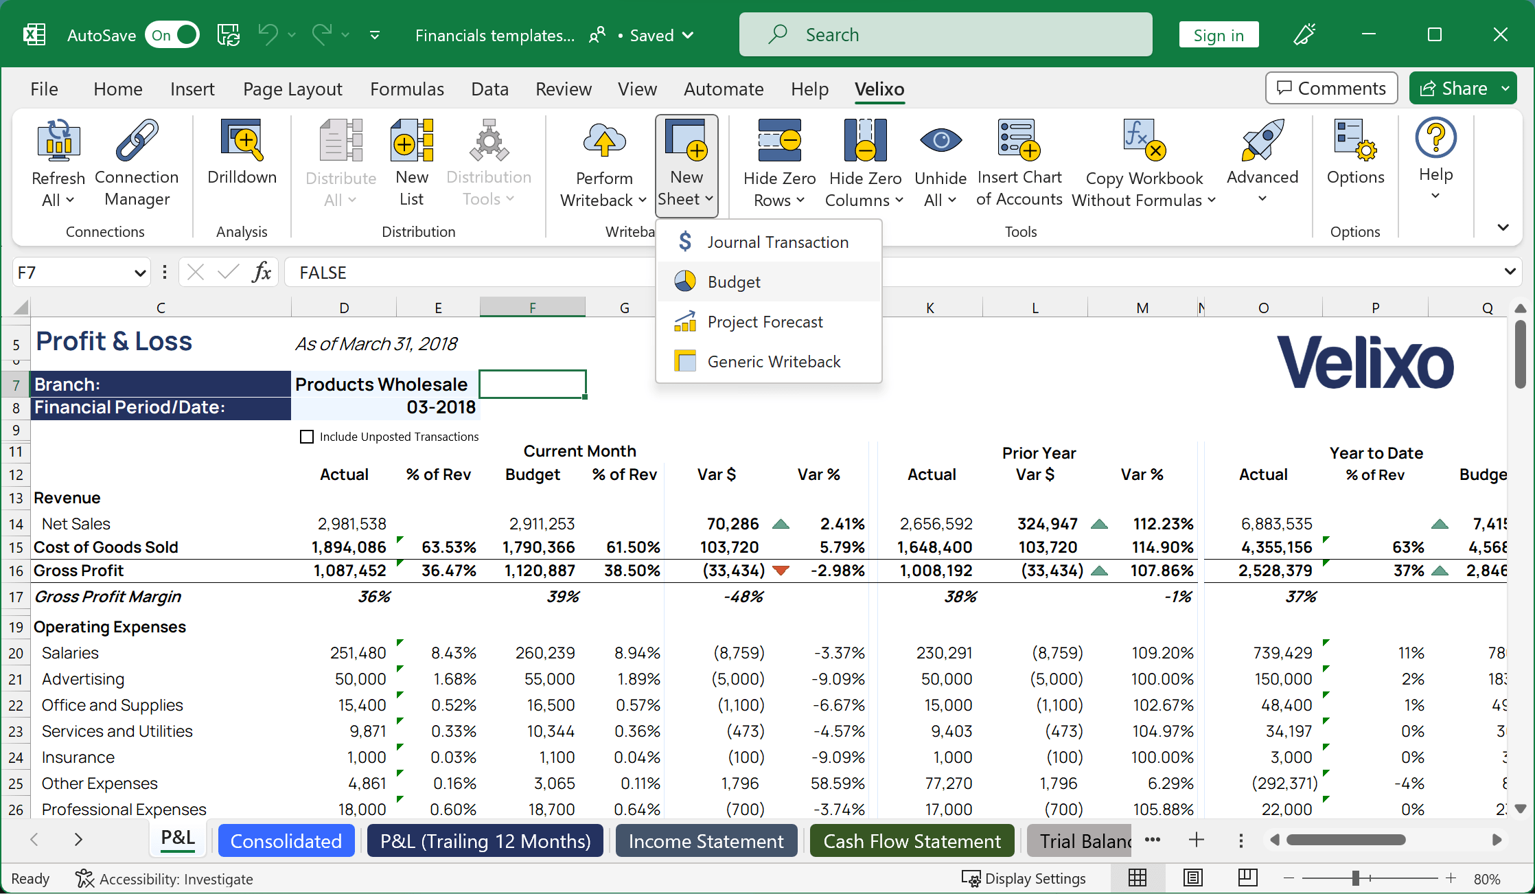Viewport: 1535px width, 894px height.
Task: Click the Undo arrow
Action: pos(268,34)
